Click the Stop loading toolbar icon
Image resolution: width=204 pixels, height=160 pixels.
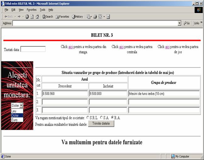[27, 17]
